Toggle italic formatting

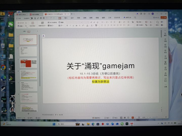coord(70,25)
